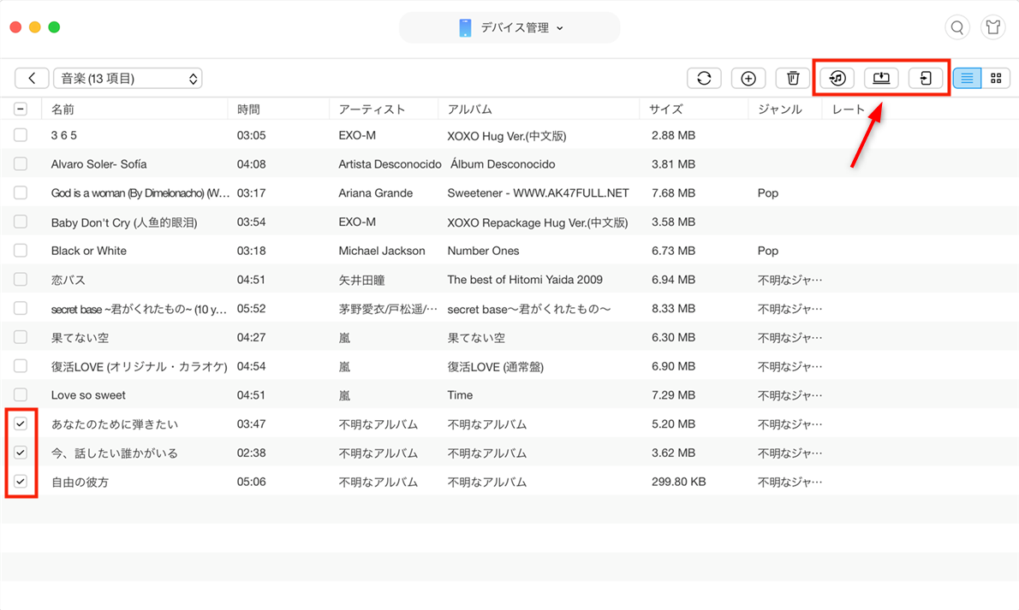Check the box for 果てない空
This screenshot has width=1019, height=610.
[x=21, y=337]
